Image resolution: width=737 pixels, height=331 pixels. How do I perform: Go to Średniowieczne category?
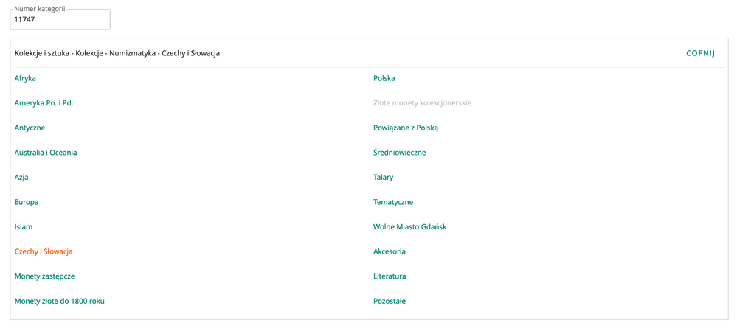[x=399, y=153]
